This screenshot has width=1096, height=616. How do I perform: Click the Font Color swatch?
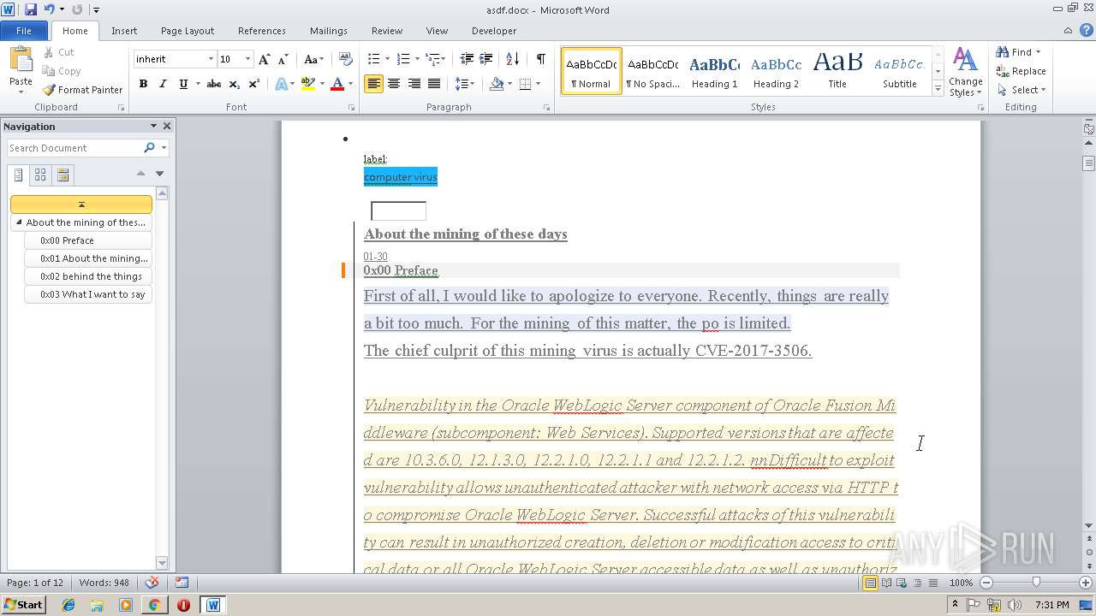(337, 84)
